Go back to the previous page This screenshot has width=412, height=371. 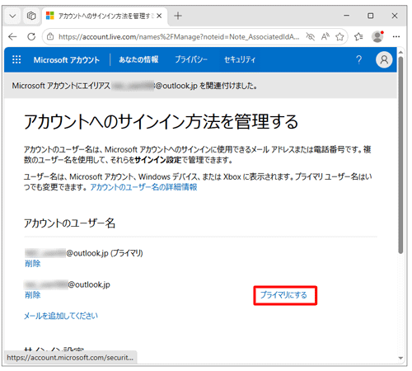[x=12, y=36]
